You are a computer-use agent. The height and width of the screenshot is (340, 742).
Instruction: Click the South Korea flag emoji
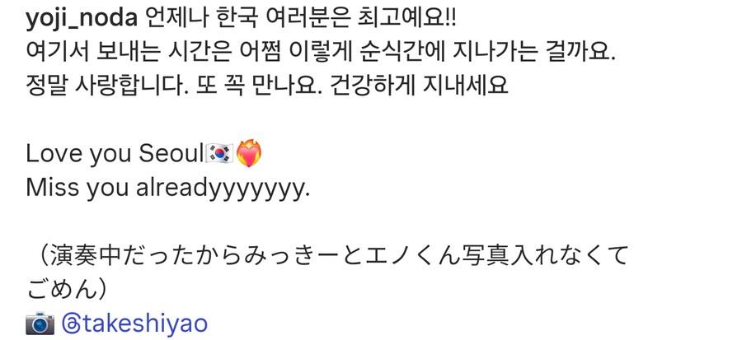pos(218,154)
